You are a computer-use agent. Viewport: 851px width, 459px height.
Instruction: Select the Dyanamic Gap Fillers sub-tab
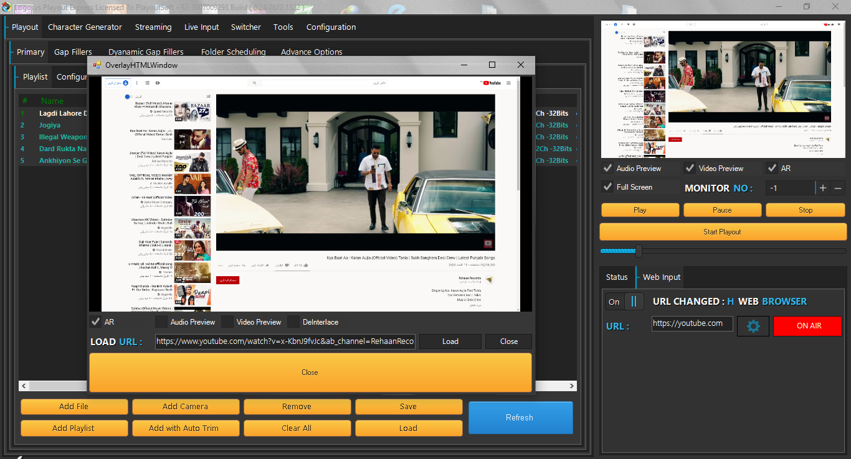tap(146, 52)
